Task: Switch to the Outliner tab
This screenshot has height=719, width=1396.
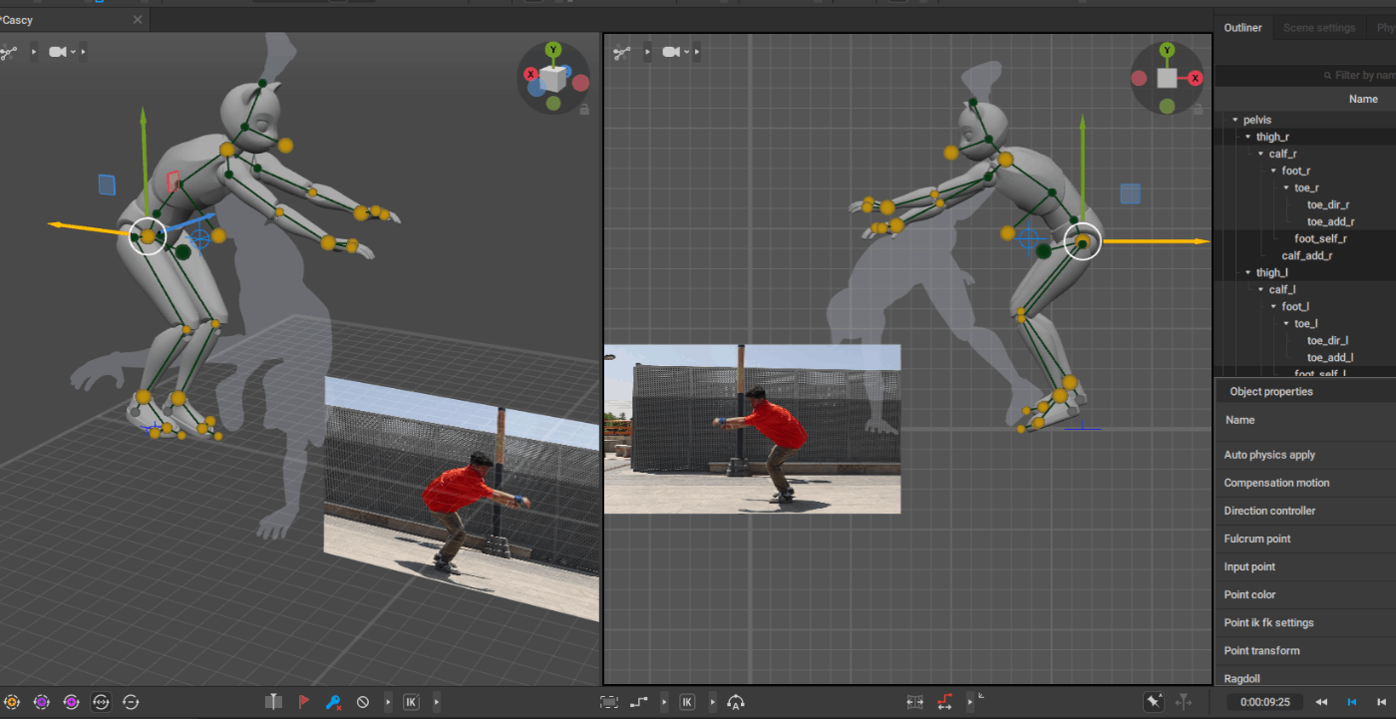Action: (1242, 28)
